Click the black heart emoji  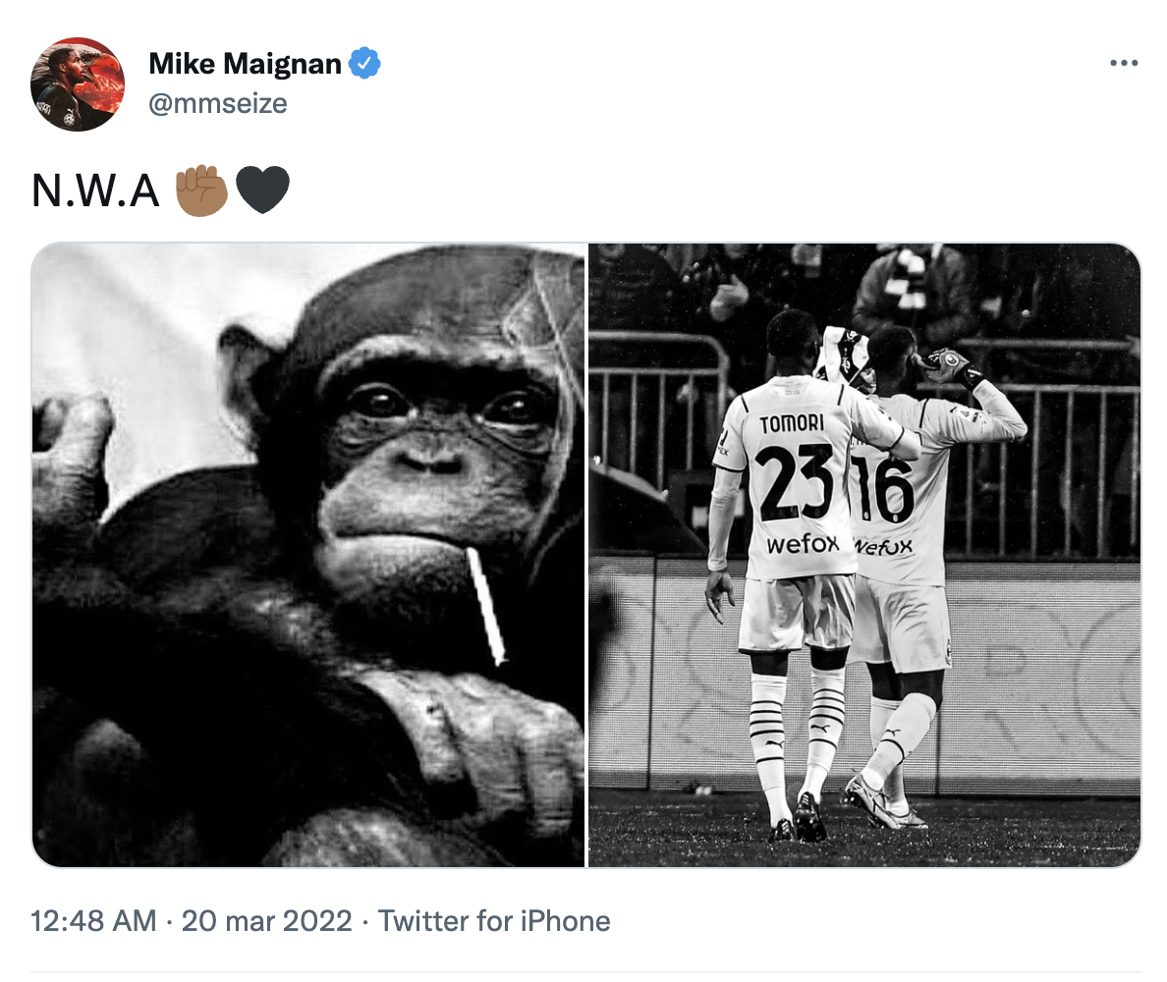coord(262,190)
